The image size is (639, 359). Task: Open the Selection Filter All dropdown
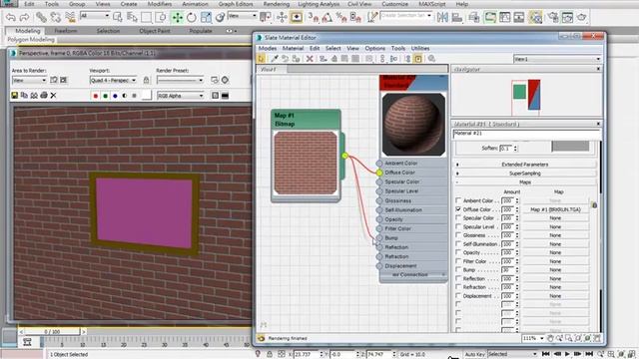95,16
